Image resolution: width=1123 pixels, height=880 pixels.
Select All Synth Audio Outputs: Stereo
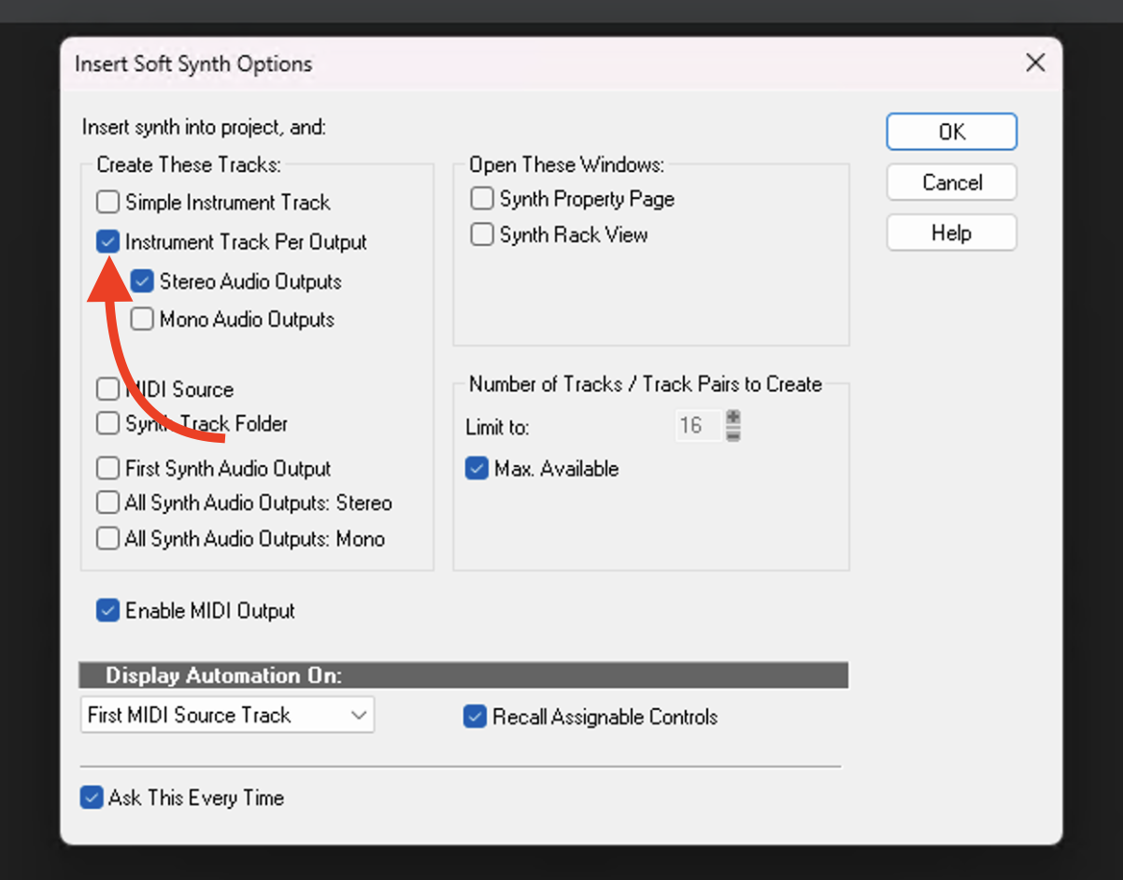(x=108, y=503)
